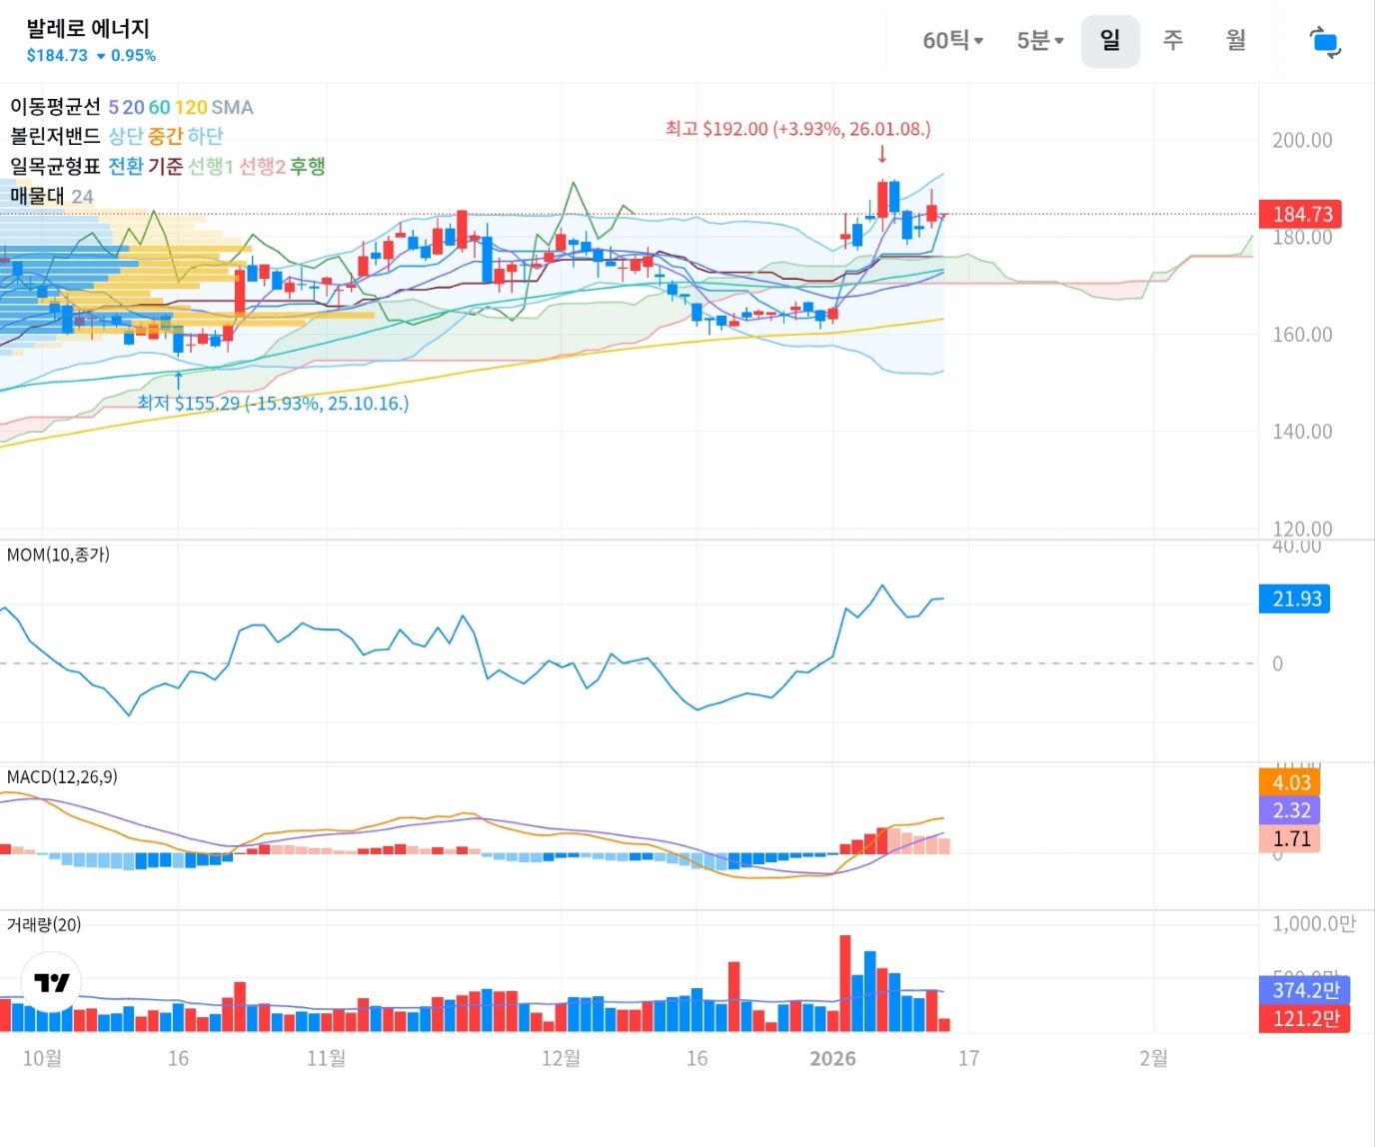Image resolution: width=1375 pixels, height=1147 pixels.
Task: Click the blue 21.93 momentum value tag
Action: (1295, 598)
